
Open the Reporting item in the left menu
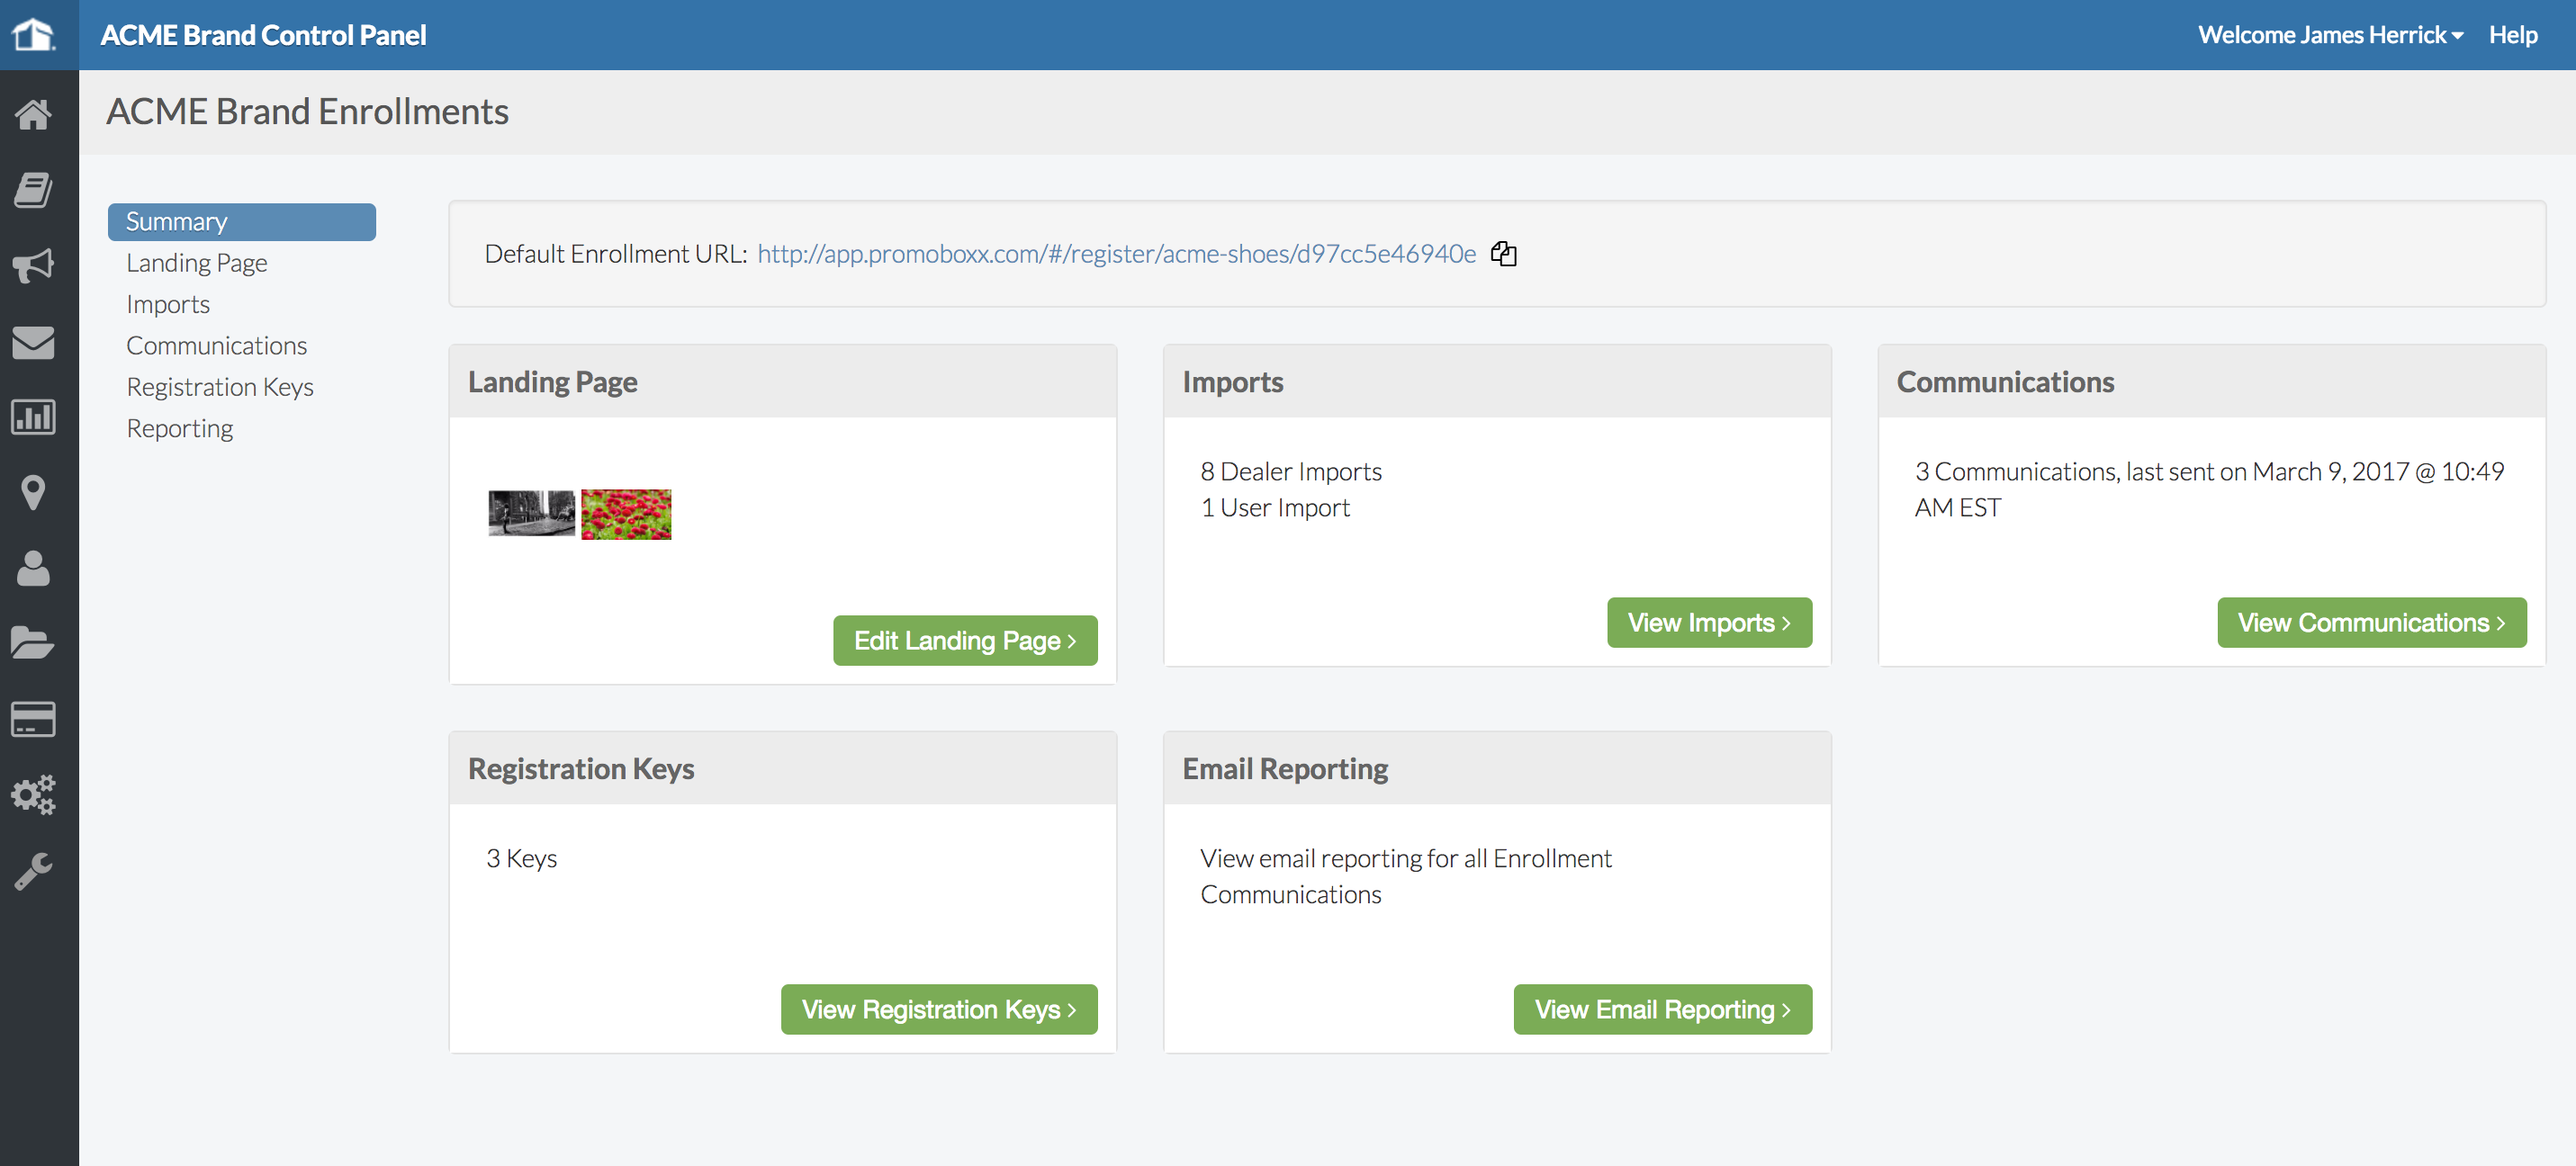click(179, 428)
